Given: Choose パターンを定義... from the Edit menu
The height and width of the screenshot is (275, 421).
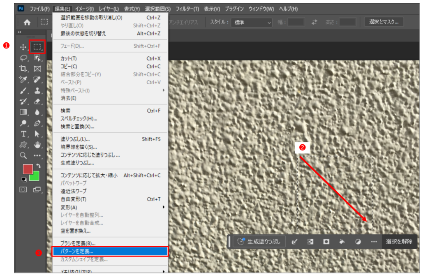Looking at the screenshot, I should [x=110, y=251].
